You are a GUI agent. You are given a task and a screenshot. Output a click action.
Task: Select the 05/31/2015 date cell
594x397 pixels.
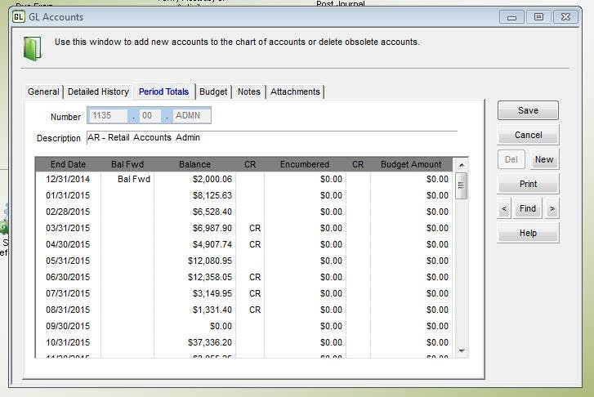click(68, 261)
